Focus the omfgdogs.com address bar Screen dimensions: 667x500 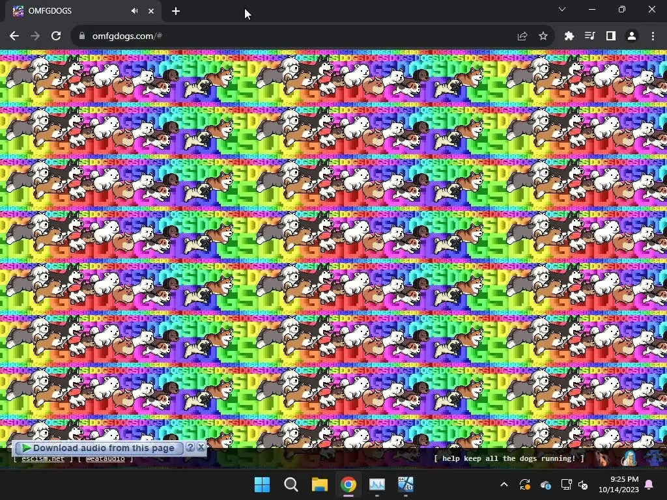coord(298,36)
